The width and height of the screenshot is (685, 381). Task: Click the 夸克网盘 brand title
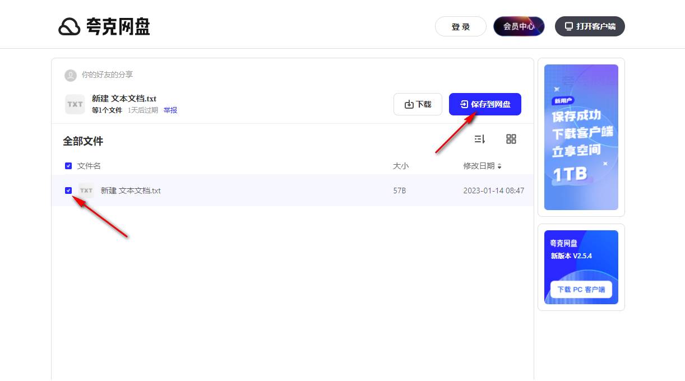(x=118, y=26)
